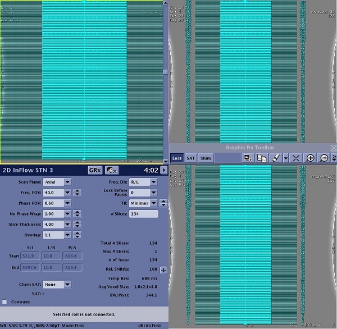This screenshot has height=329, width=337.
Task: Open the Scan Plane dropdown
Action: (67, 182)
